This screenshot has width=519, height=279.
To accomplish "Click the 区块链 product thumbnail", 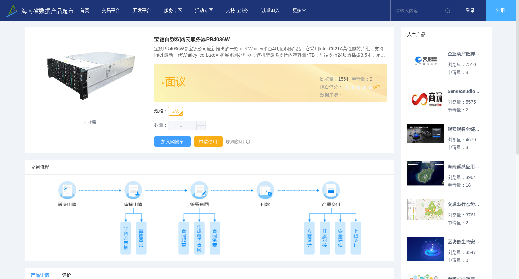I will point(426,249).
